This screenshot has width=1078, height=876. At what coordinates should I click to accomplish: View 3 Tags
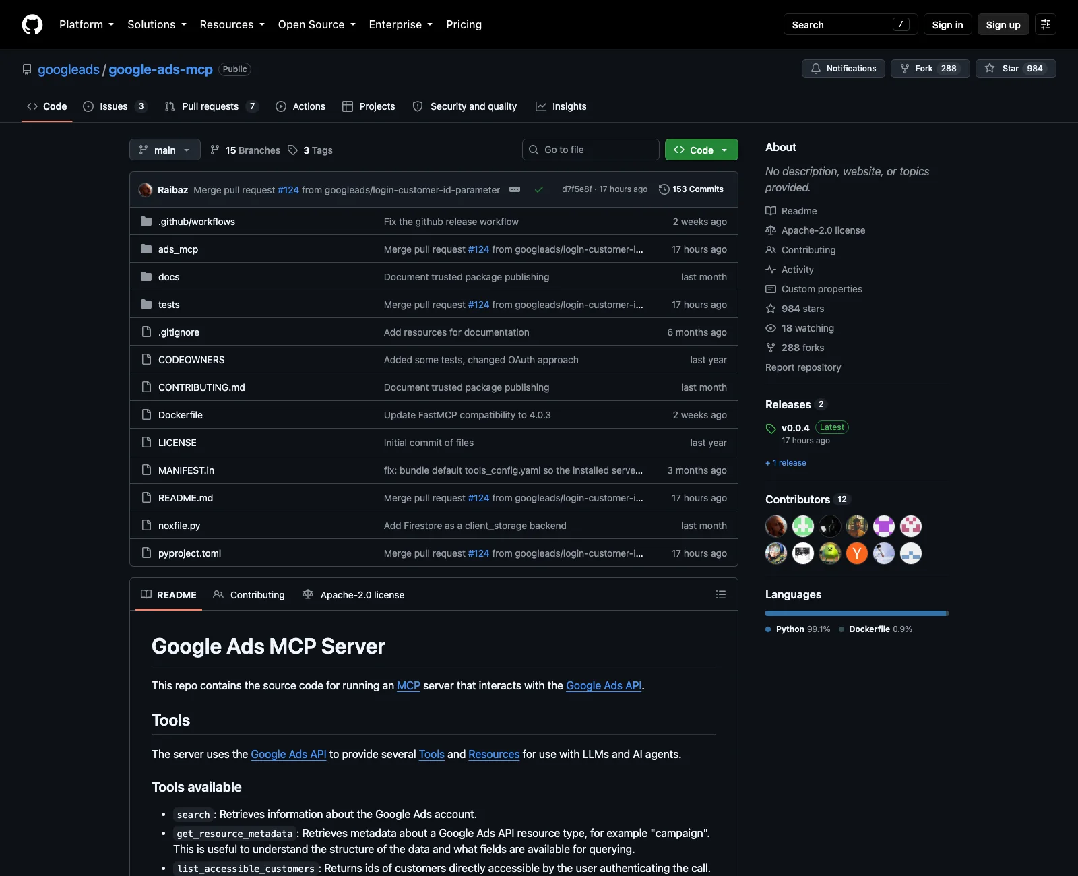click(x=311, y=150)
